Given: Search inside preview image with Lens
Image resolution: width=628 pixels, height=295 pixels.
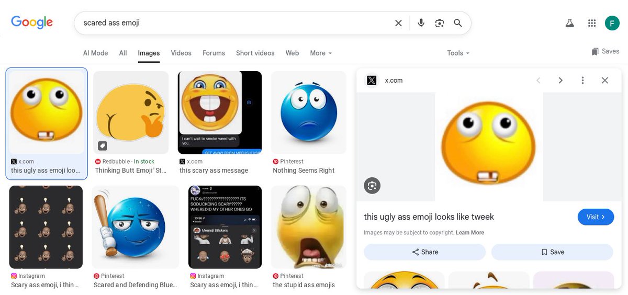Looking at the screenshot, I should coord(372,186).
